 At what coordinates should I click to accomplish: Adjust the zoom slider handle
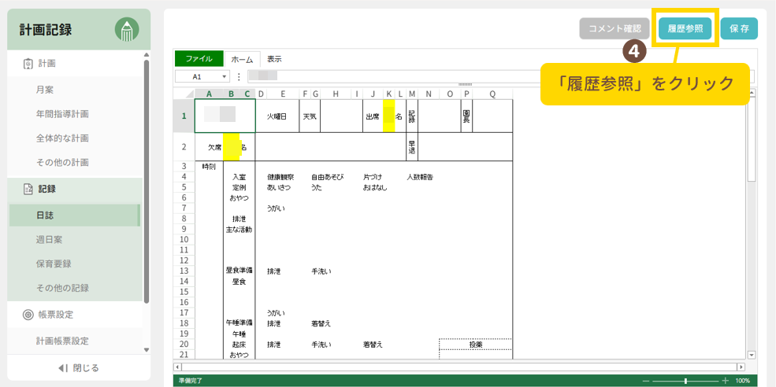point(685,381)
